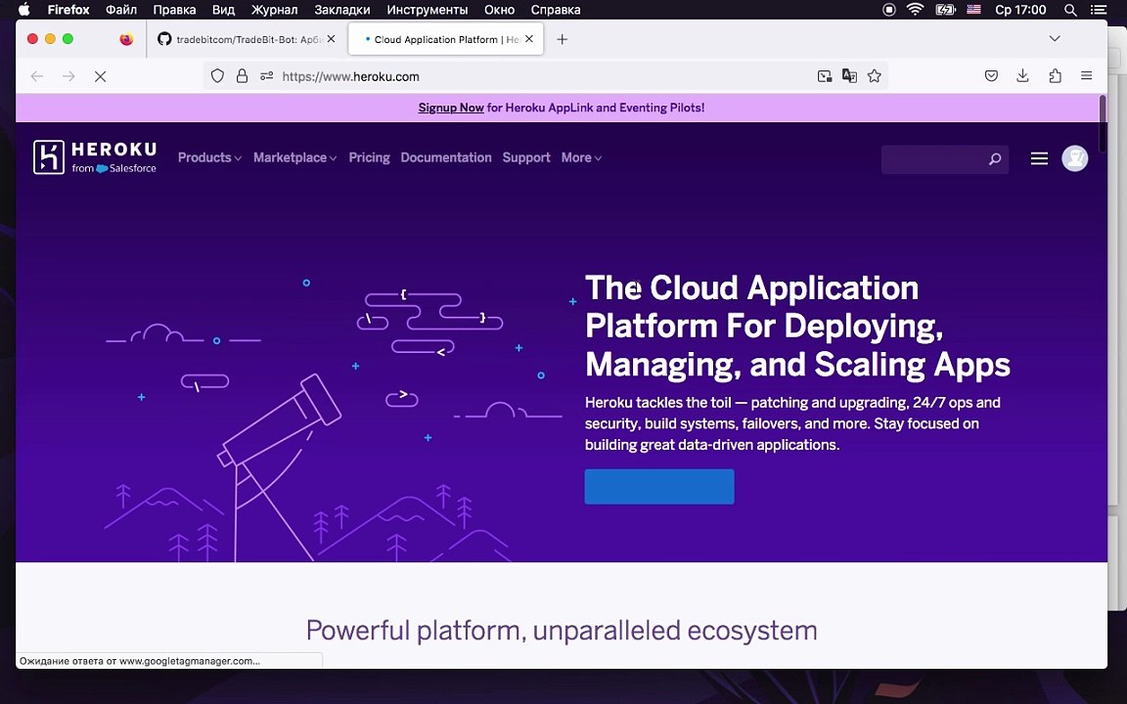Viewport: 1127px width, 704px height.
Task: Open Spotlight search in the menu bar
Action: click(1070, 10)
